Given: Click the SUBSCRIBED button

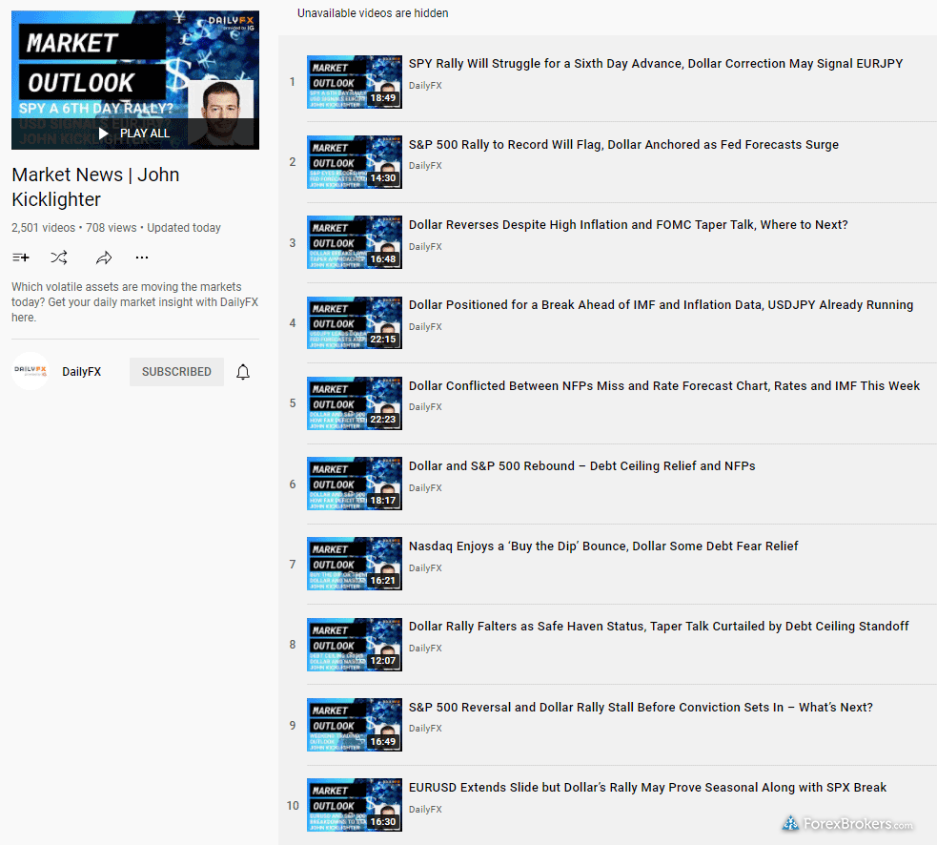Looking at the screenshot, I should 176,372.
